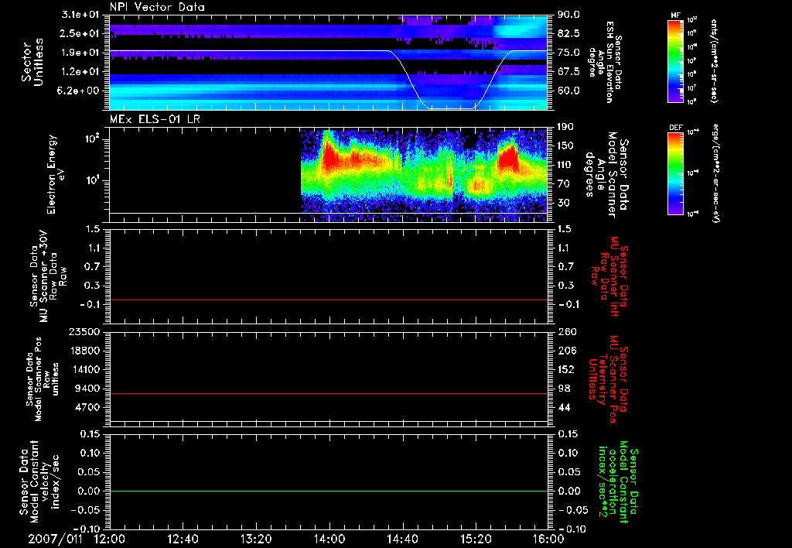Click the 14:00 time axis label
Viewport: 792px width, 548px height.
(329, 539)
